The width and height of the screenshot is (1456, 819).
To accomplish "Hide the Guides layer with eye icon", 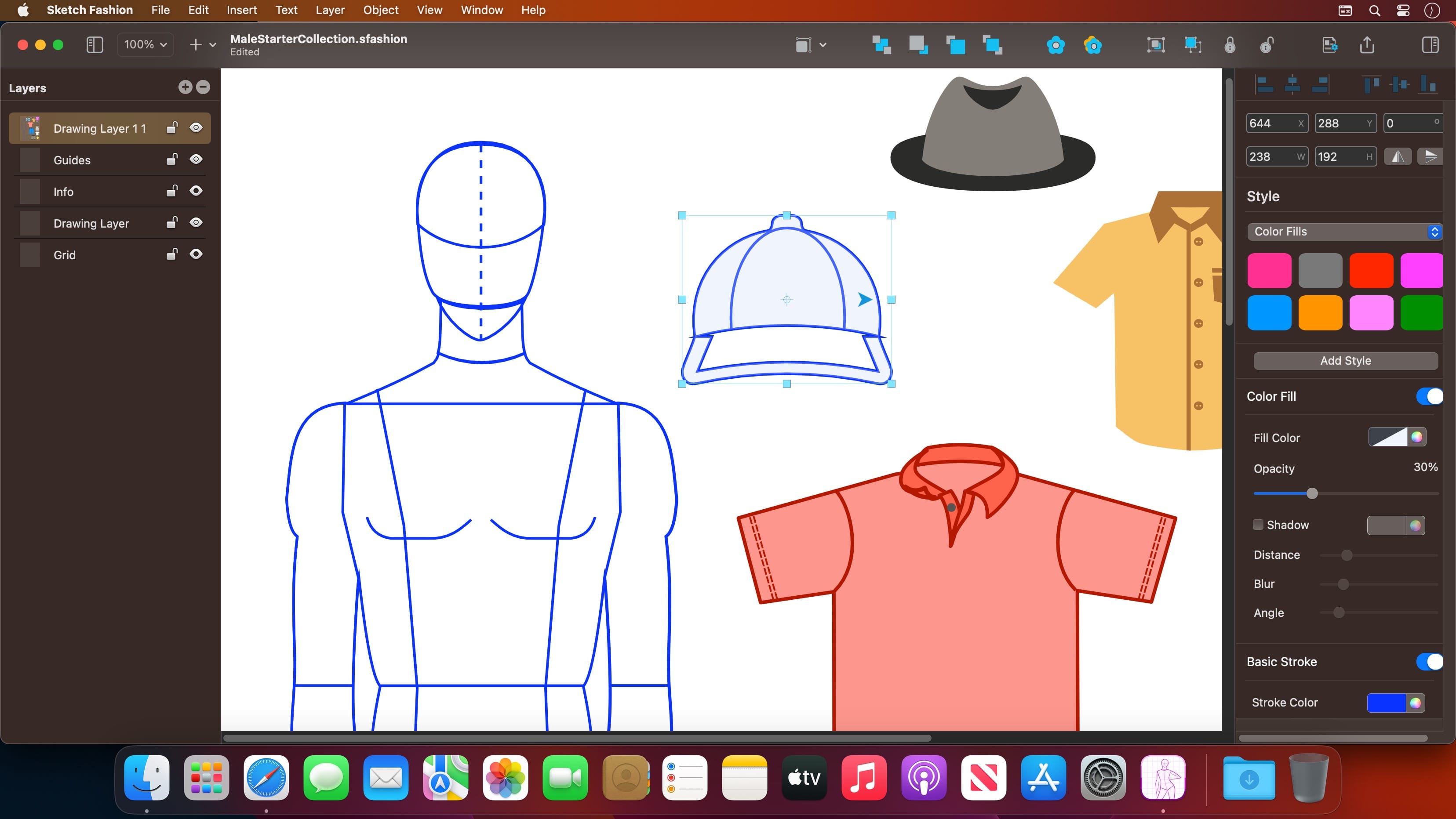I will (x=196, y=160).
